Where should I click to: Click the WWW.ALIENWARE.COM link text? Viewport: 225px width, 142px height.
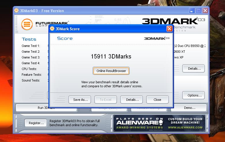coord(185,128)
